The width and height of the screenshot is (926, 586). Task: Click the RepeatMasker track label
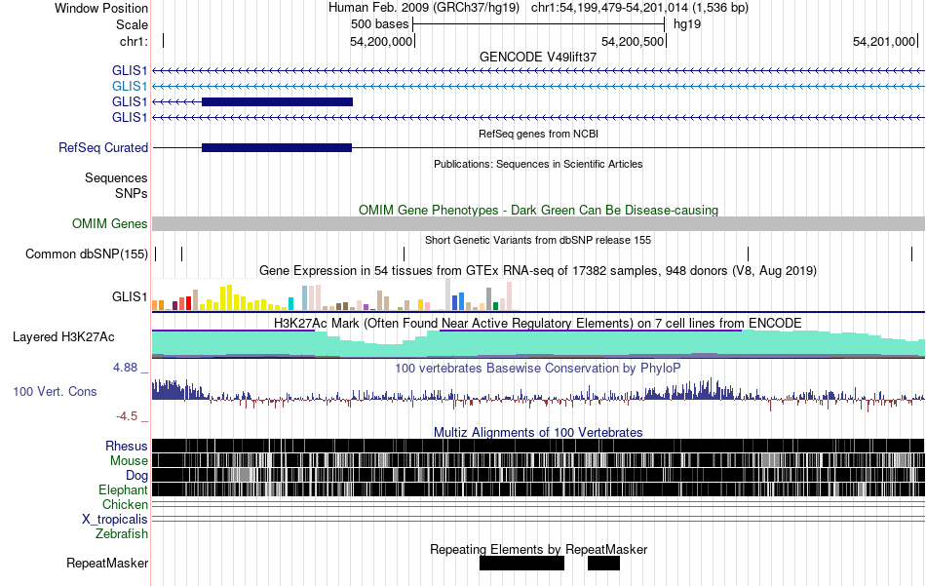click(107, 563)
